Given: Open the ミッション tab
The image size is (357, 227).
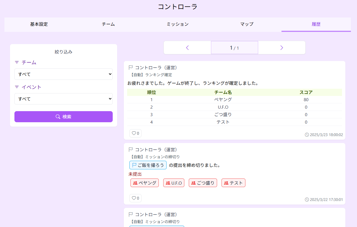Looking at the screenshot, I should [x=178, y=24].
